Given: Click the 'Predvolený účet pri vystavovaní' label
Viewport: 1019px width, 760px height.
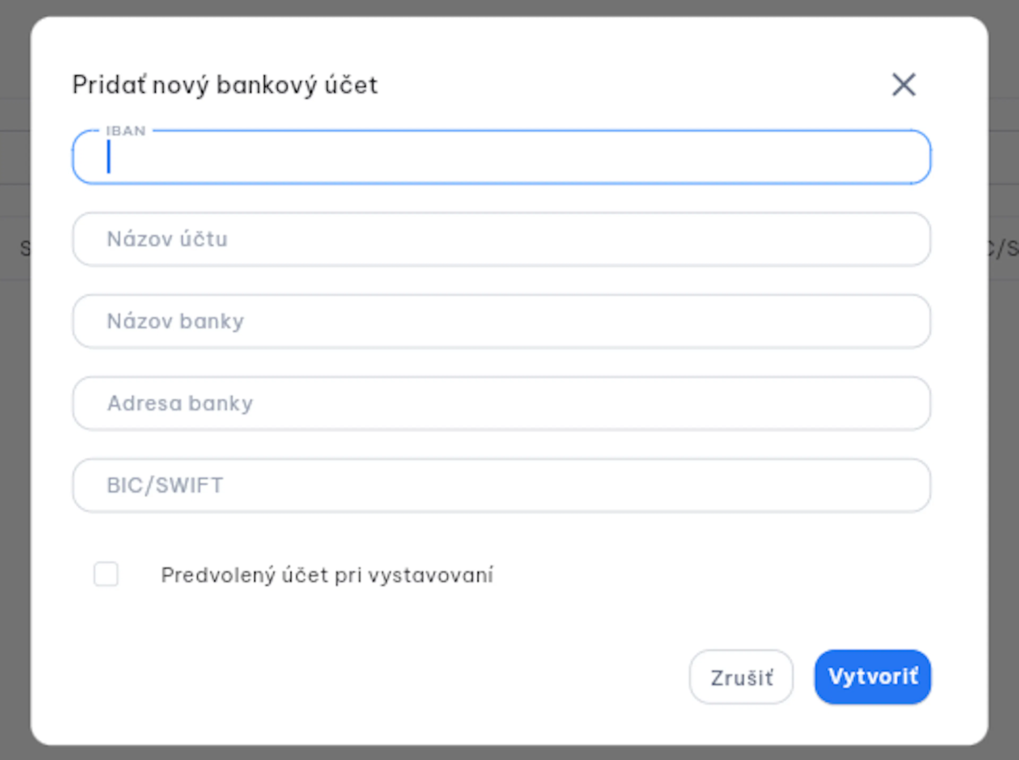Looking at the screenshot, I should (x=327, y=575).
